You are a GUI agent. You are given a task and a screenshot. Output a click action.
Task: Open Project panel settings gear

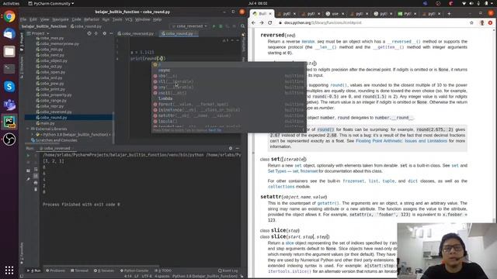pyautogui.click(x=104, y=33)
